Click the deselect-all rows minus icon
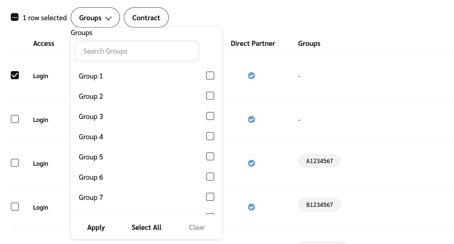454x244 pixels. (15, 18)
